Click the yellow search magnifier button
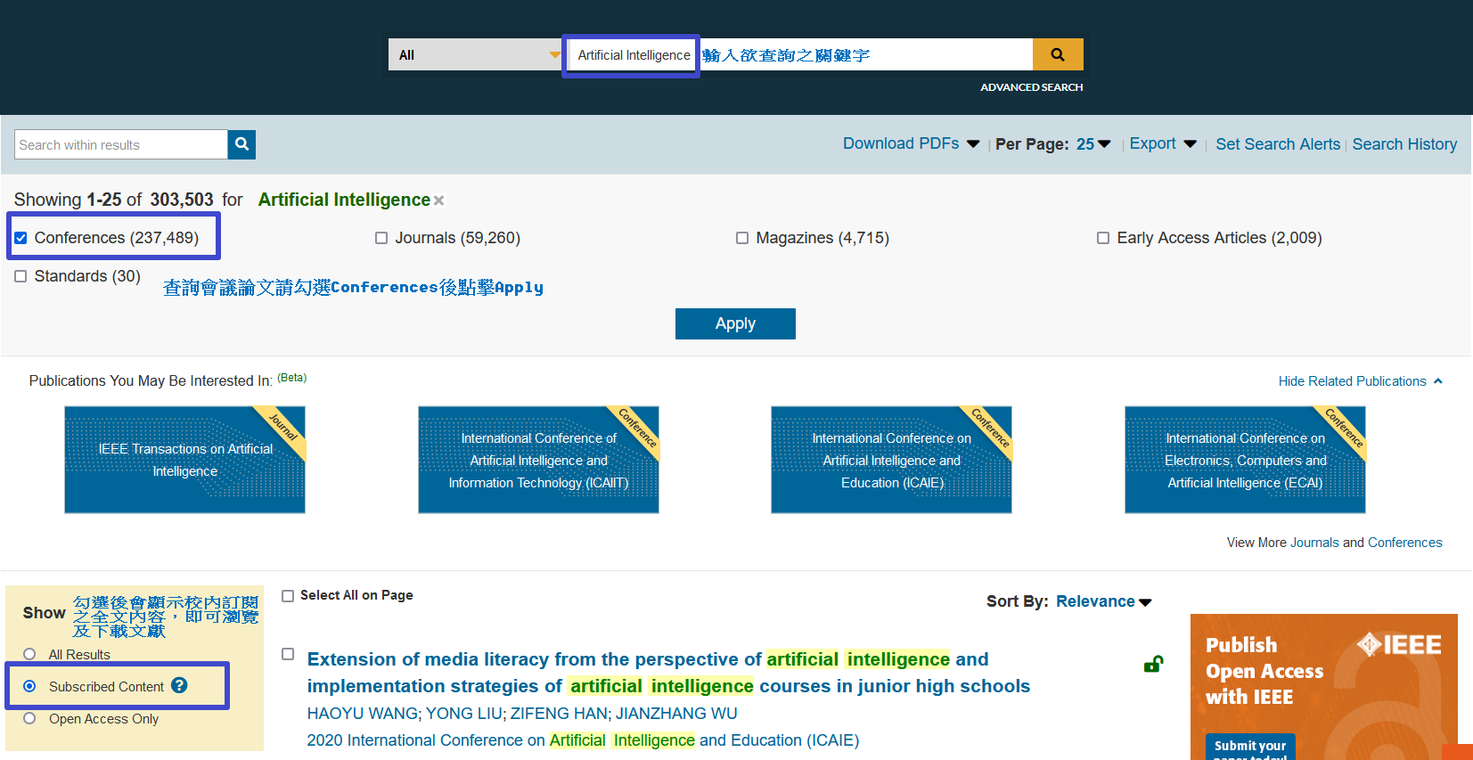Screen dimensions: 1473x760 1058,54
